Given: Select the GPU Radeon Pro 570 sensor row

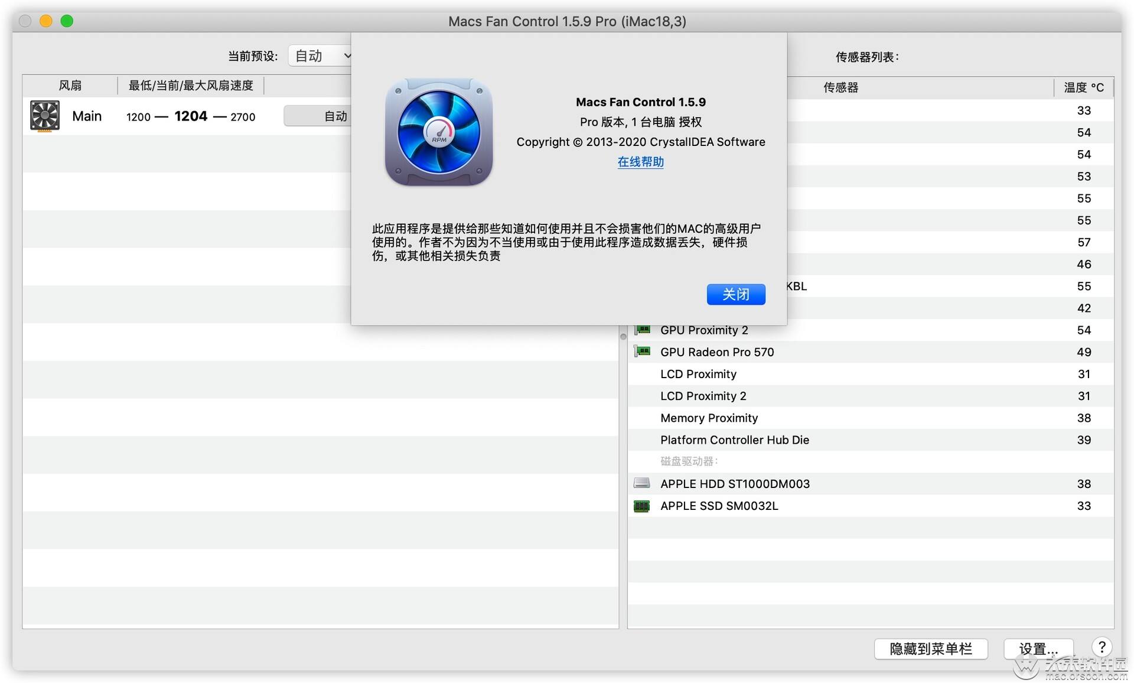Looking at the screenshot, I should 871,352.
